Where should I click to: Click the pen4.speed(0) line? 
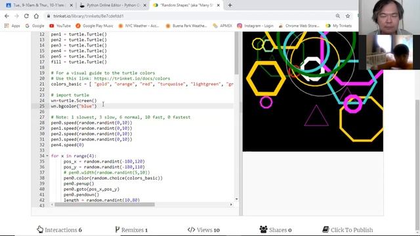(x=67, y=145)
